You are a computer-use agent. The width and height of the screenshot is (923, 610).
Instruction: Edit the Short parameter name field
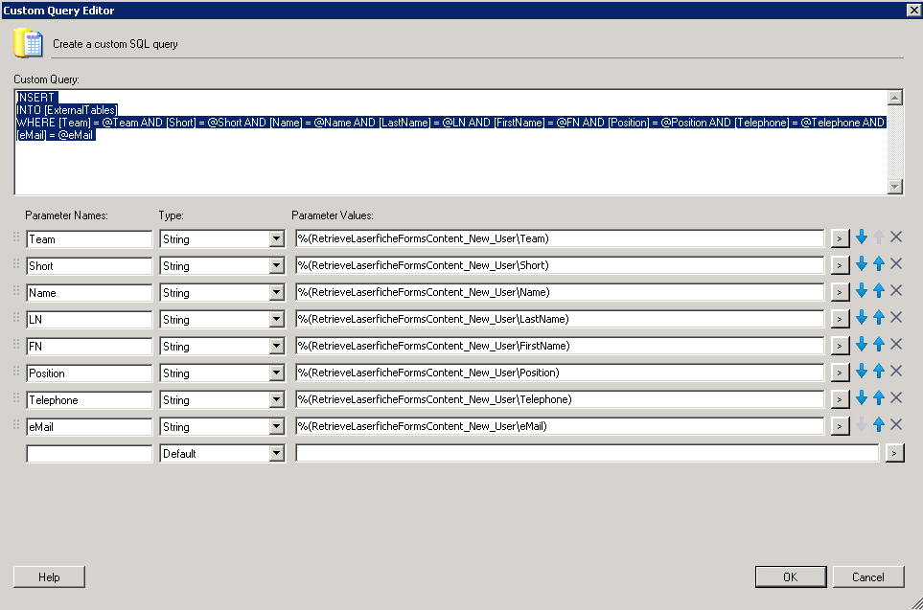(89, 266)
